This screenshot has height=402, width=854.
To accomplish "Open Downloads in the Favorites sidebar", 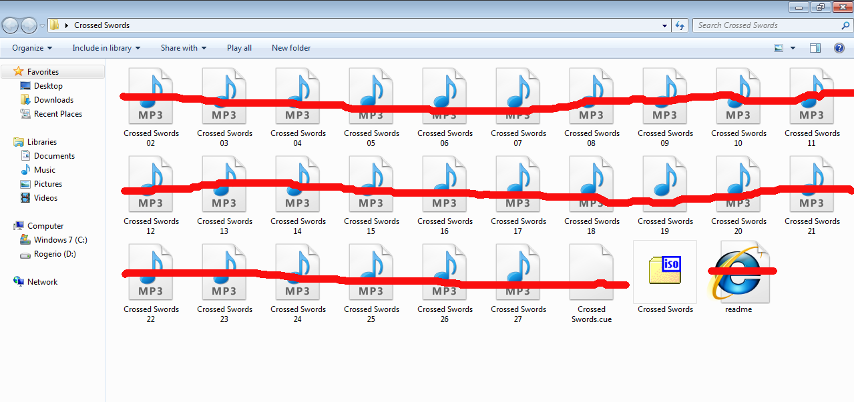I will click(53, 100).
